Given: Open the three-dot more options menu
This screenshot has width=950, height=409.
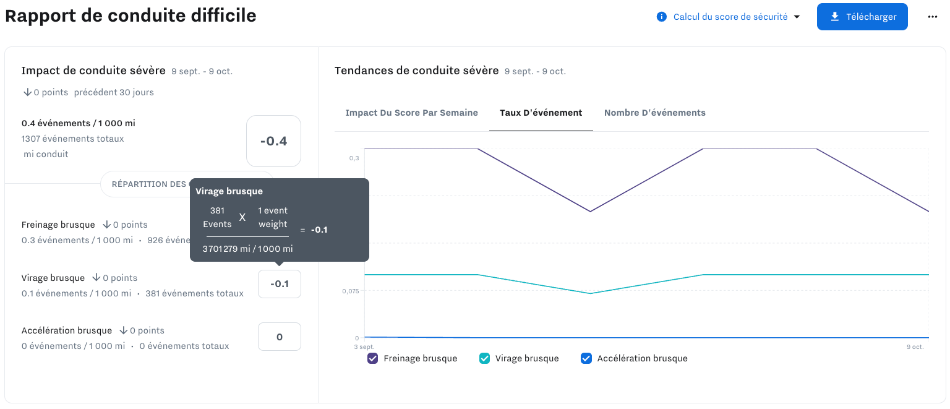Looking at the screenshot, I should pyautogui.click(x=933, y=17).
